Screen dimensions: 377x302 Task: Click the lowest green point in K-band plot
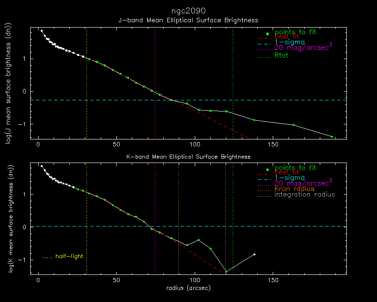[226, 271]
